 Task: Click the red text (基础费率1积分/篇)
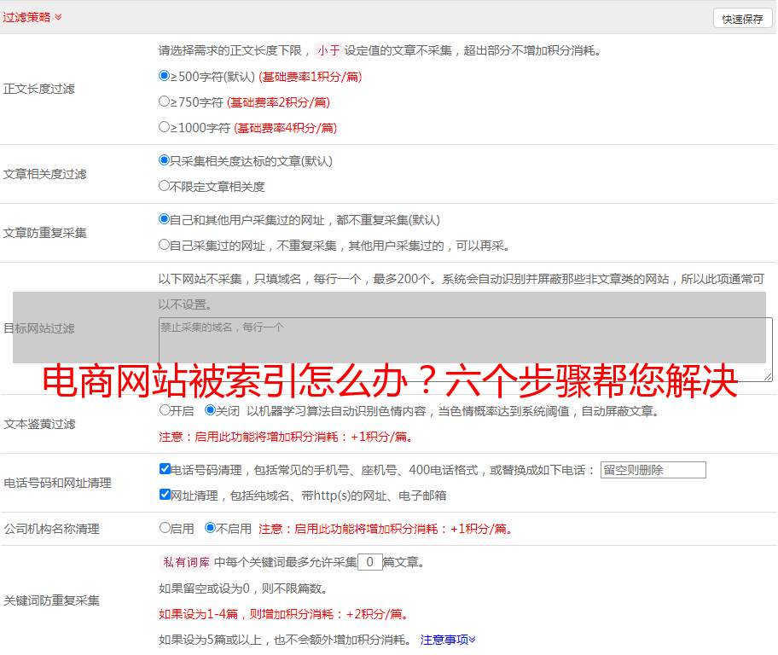(311, 77)
